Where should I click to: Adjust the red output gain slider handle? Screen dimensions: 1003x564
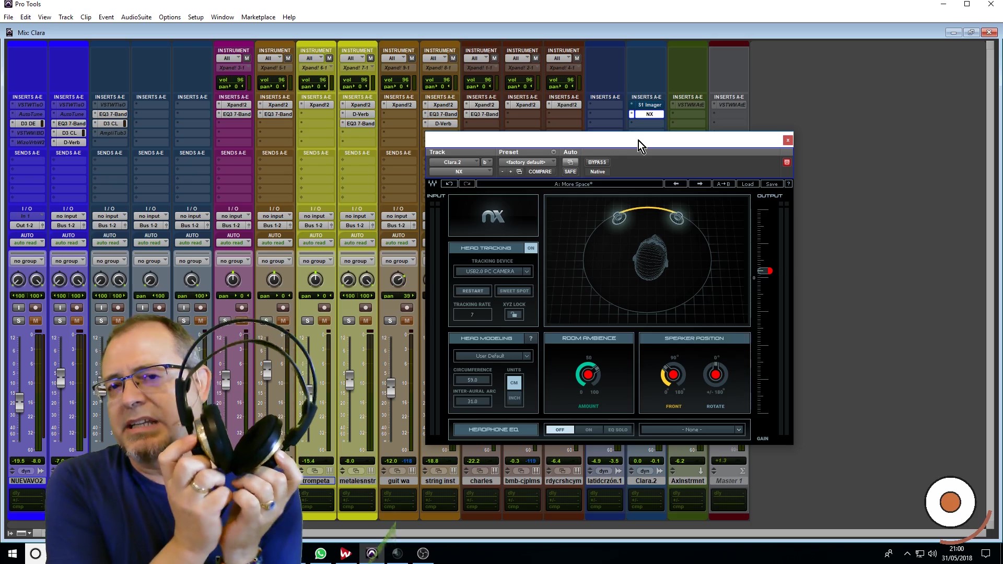point(766,271)
